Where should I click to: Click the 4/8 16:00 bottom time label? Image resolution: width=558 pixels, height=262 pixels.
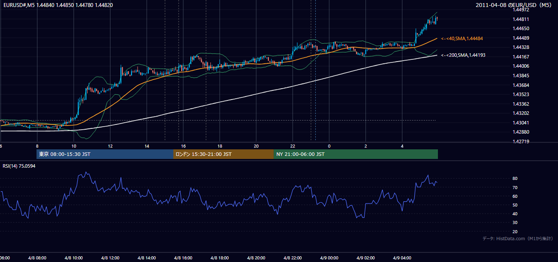[183, 258]
